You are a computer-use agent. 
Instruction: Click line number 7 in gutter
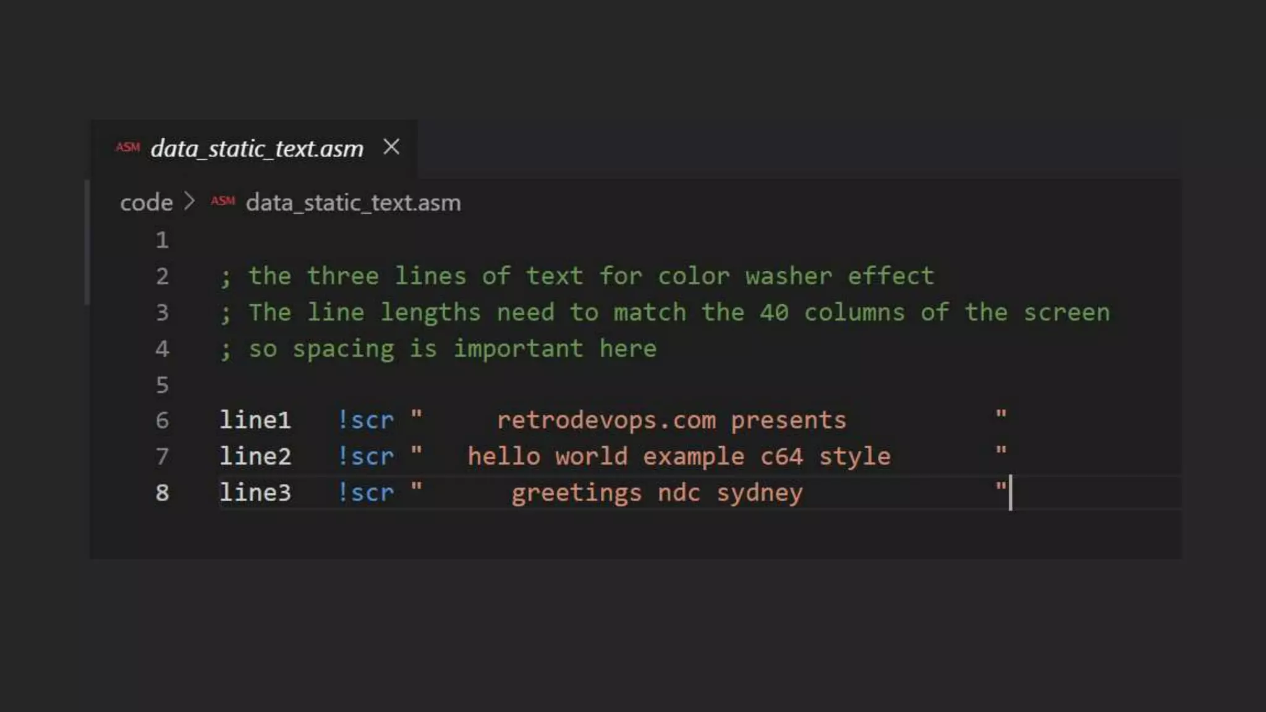pos(162,457)
